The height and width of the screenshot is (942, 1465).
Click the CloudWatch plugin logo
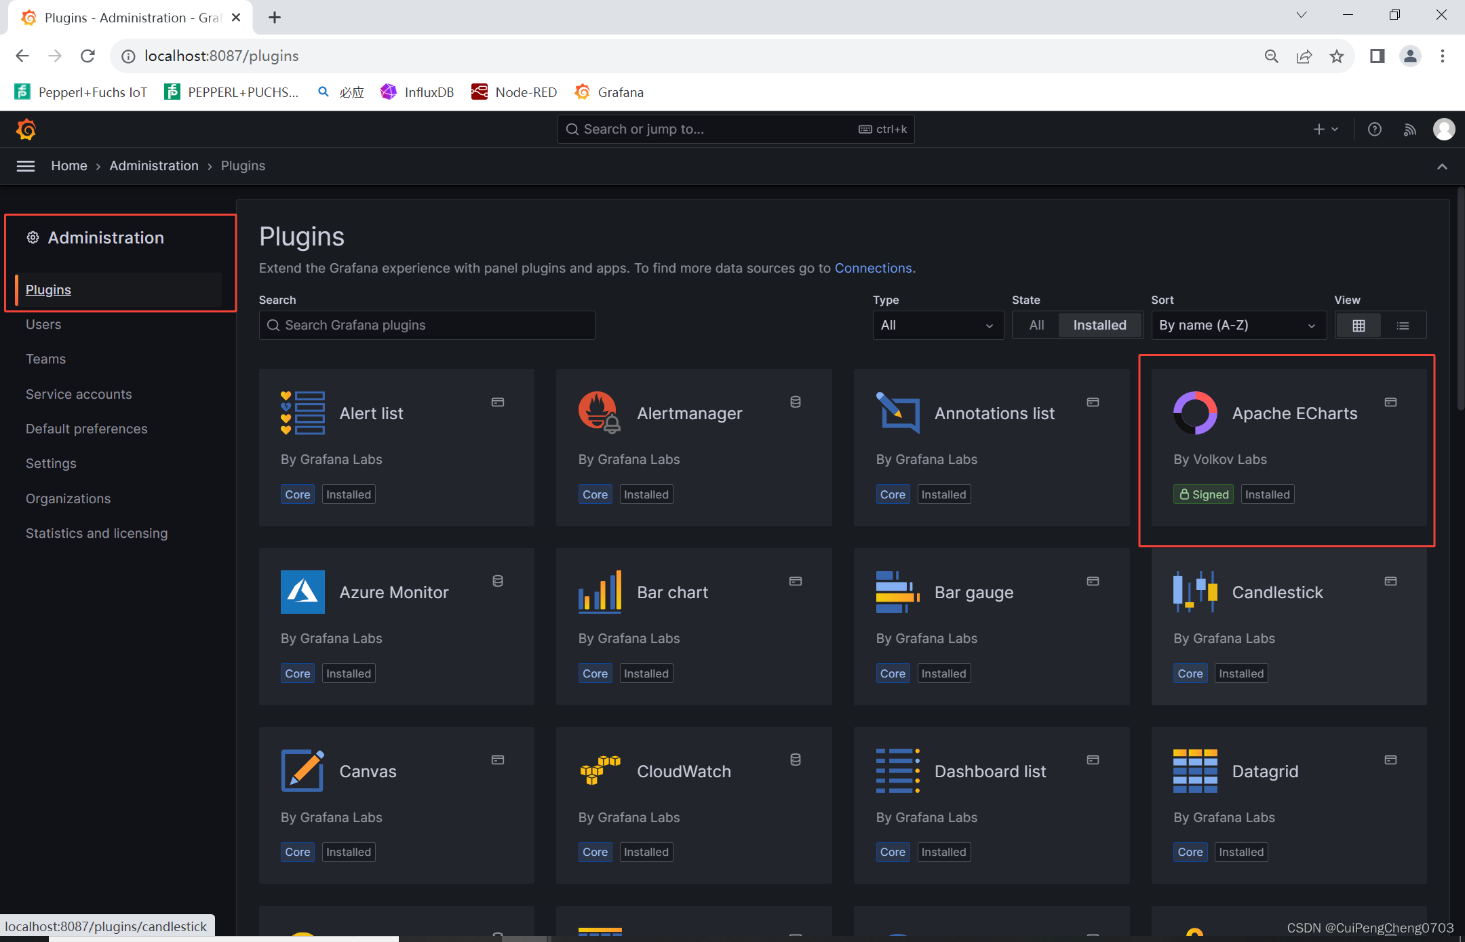coord(600,771)
